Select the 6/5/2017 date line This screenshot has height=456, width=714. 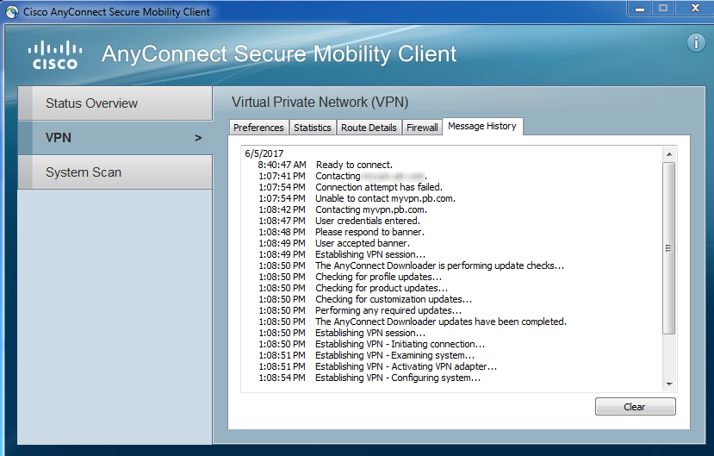click(x=264, y=153)
